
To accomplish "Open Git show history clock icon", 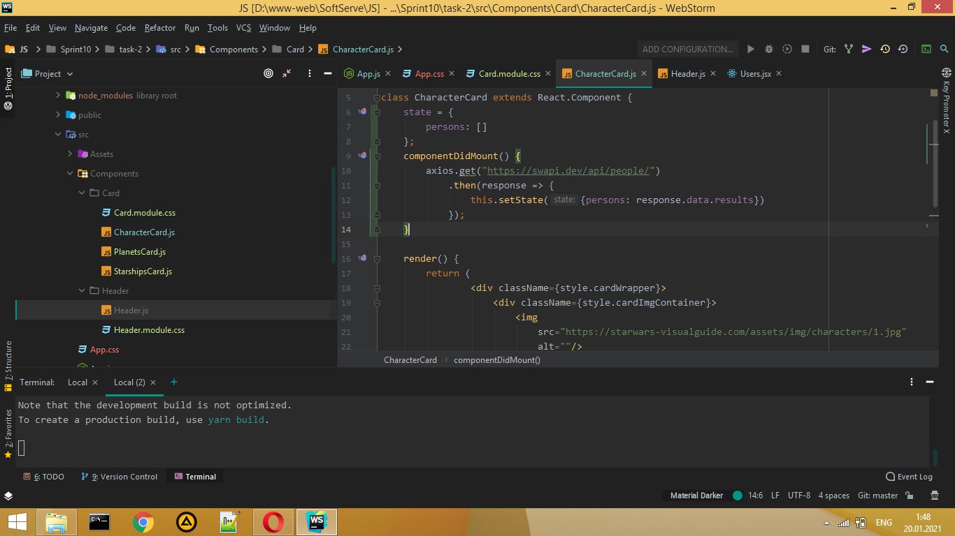I will [x=885, y=50].
